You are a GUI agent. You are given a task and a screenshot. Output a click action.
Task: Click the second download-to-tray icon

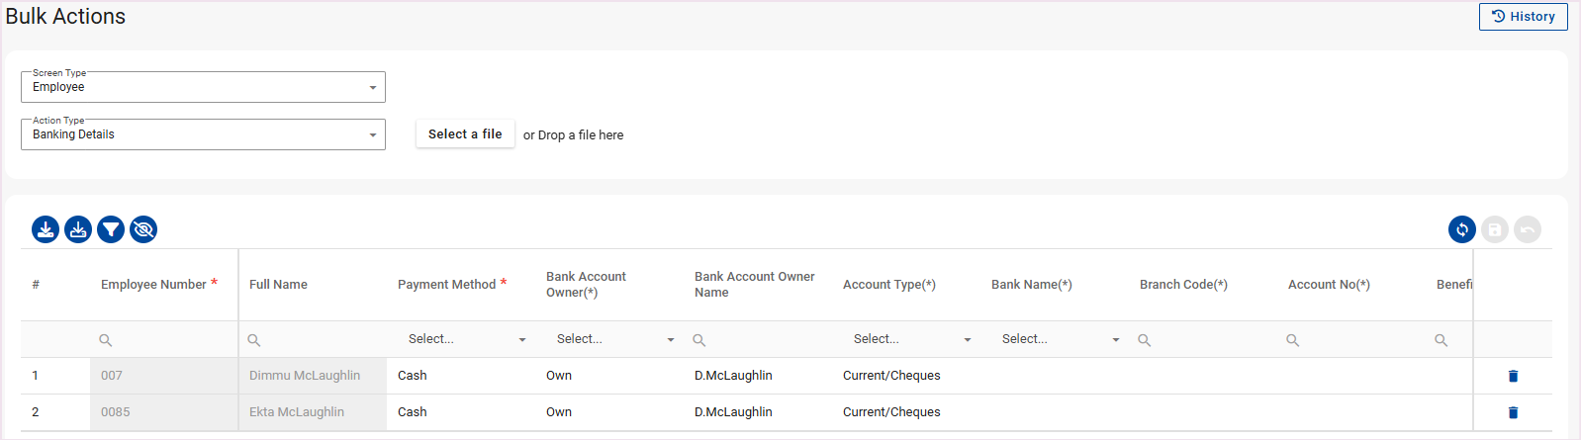(x=78, y=229)
